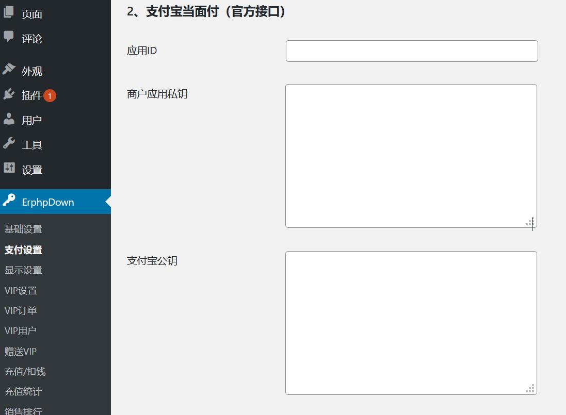This screenshot has width=566, height=415.
Task: Open the plugin update badge showing 1
Action: point(50,96)
